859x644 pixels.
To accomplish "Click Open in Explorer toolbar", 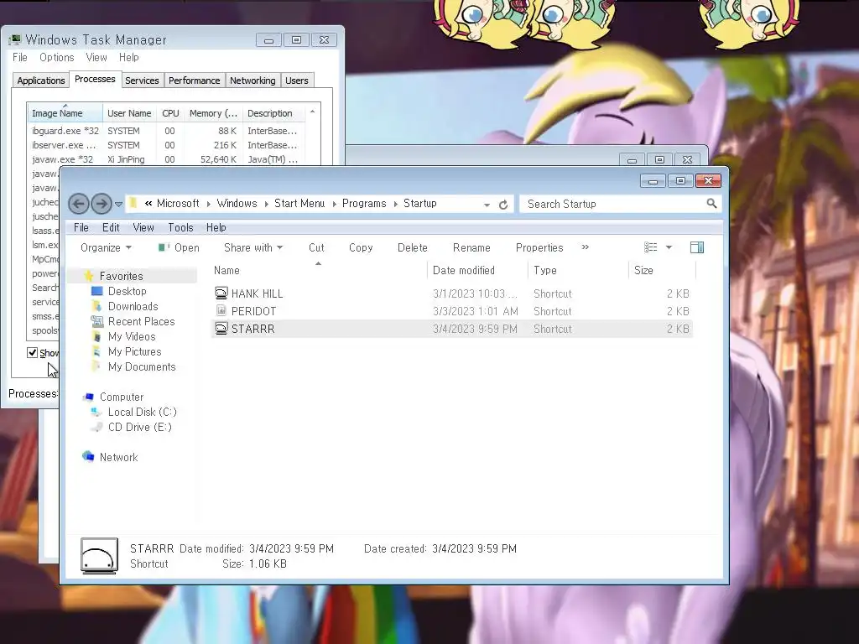I will (x=180, y=247).
